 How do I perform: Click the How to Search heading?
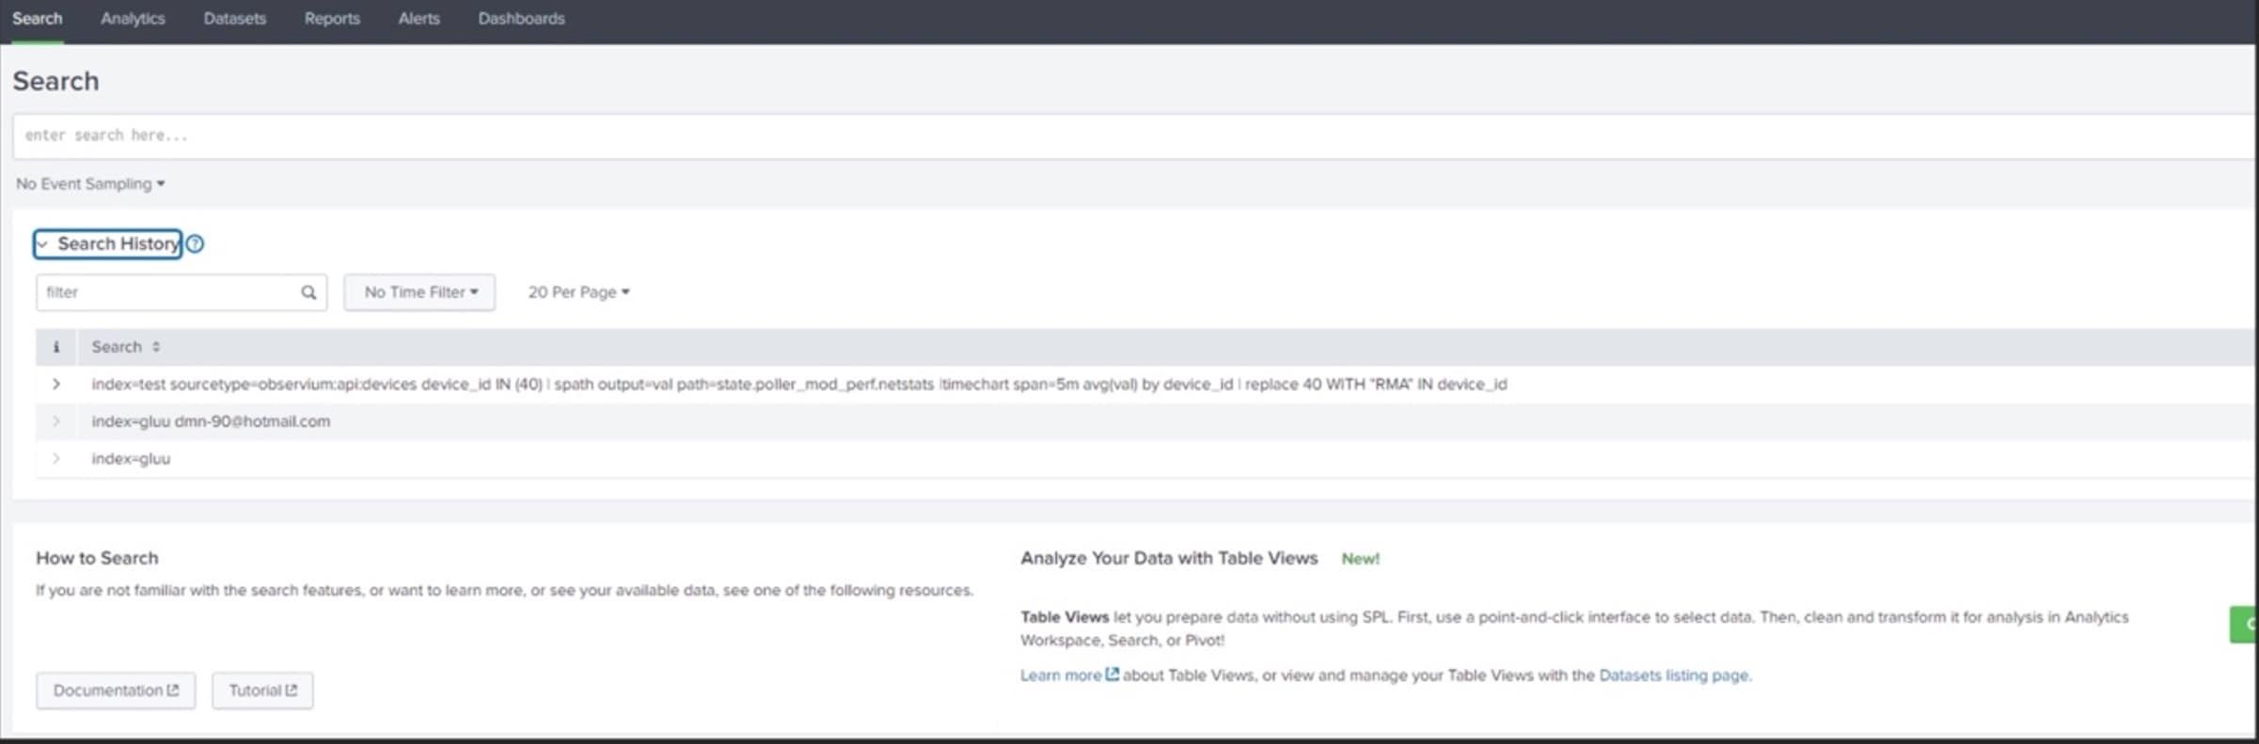[x=97, y=558]
